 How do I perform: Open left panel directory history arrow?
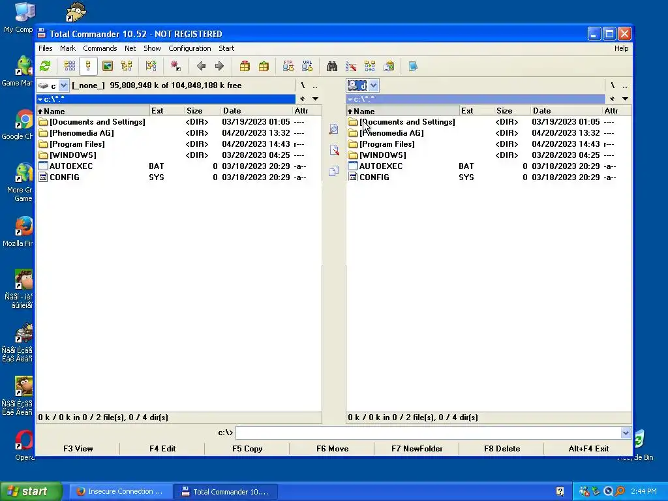[x=315, y=99]
